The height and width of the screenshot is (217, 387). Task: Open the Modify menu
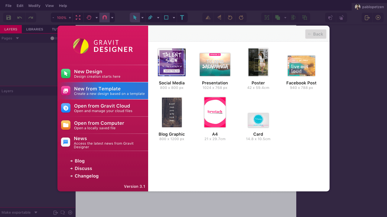pos(34,6)
